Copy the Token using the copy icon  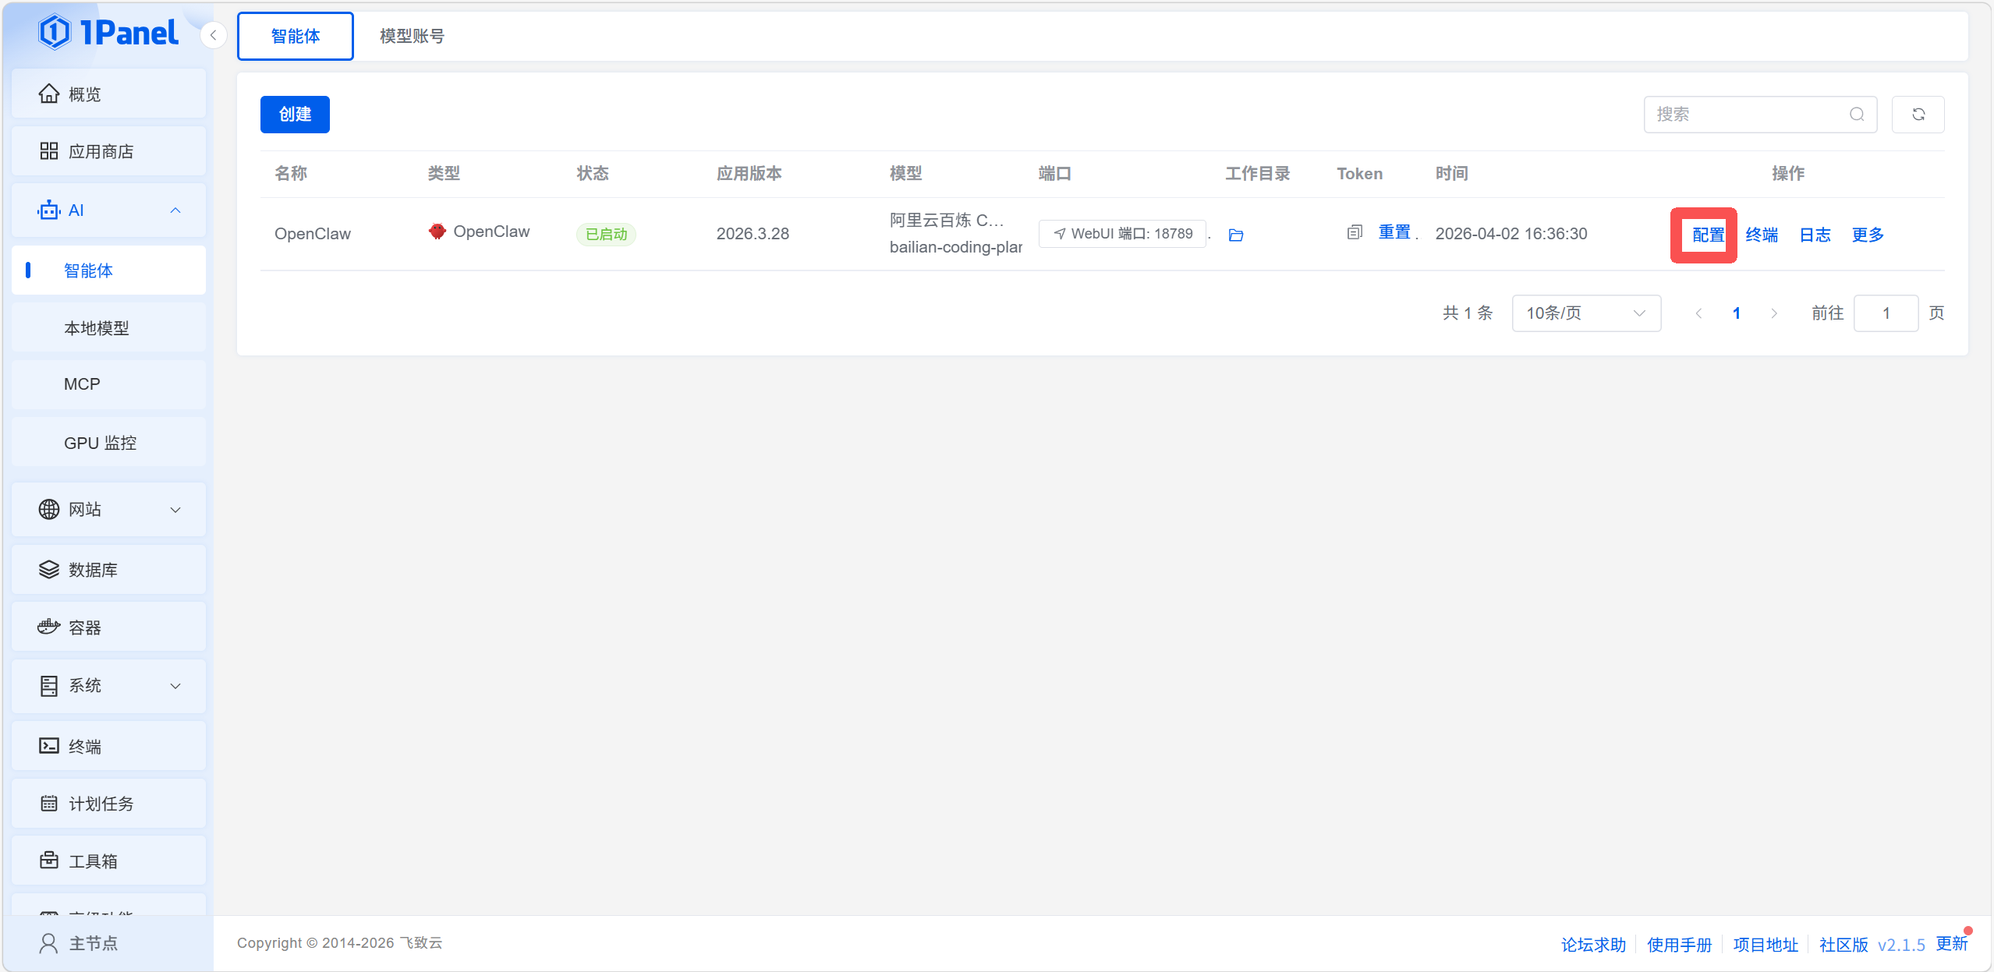click(1355, 232)
